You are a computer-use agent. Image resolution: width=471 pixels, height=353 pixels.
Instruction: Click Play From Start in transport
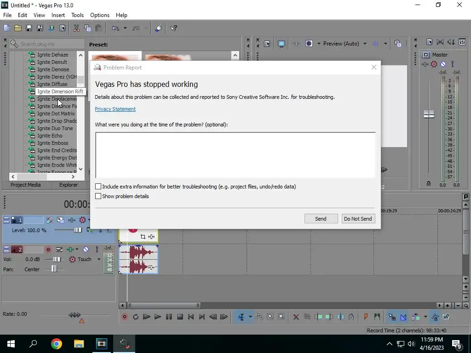[x=147, y=317]
